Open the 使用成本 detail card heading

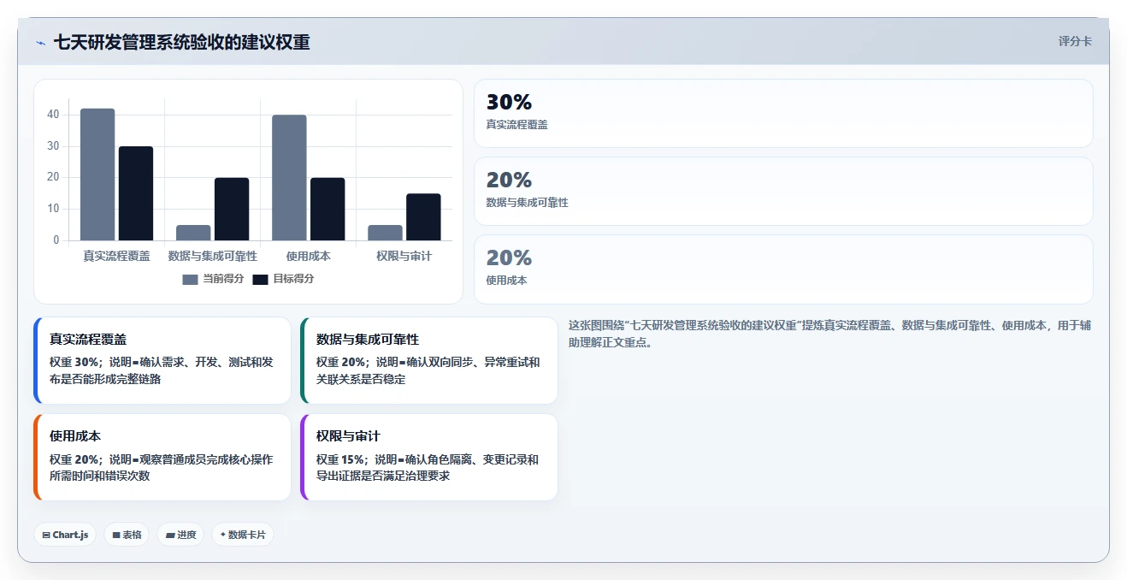75,436
